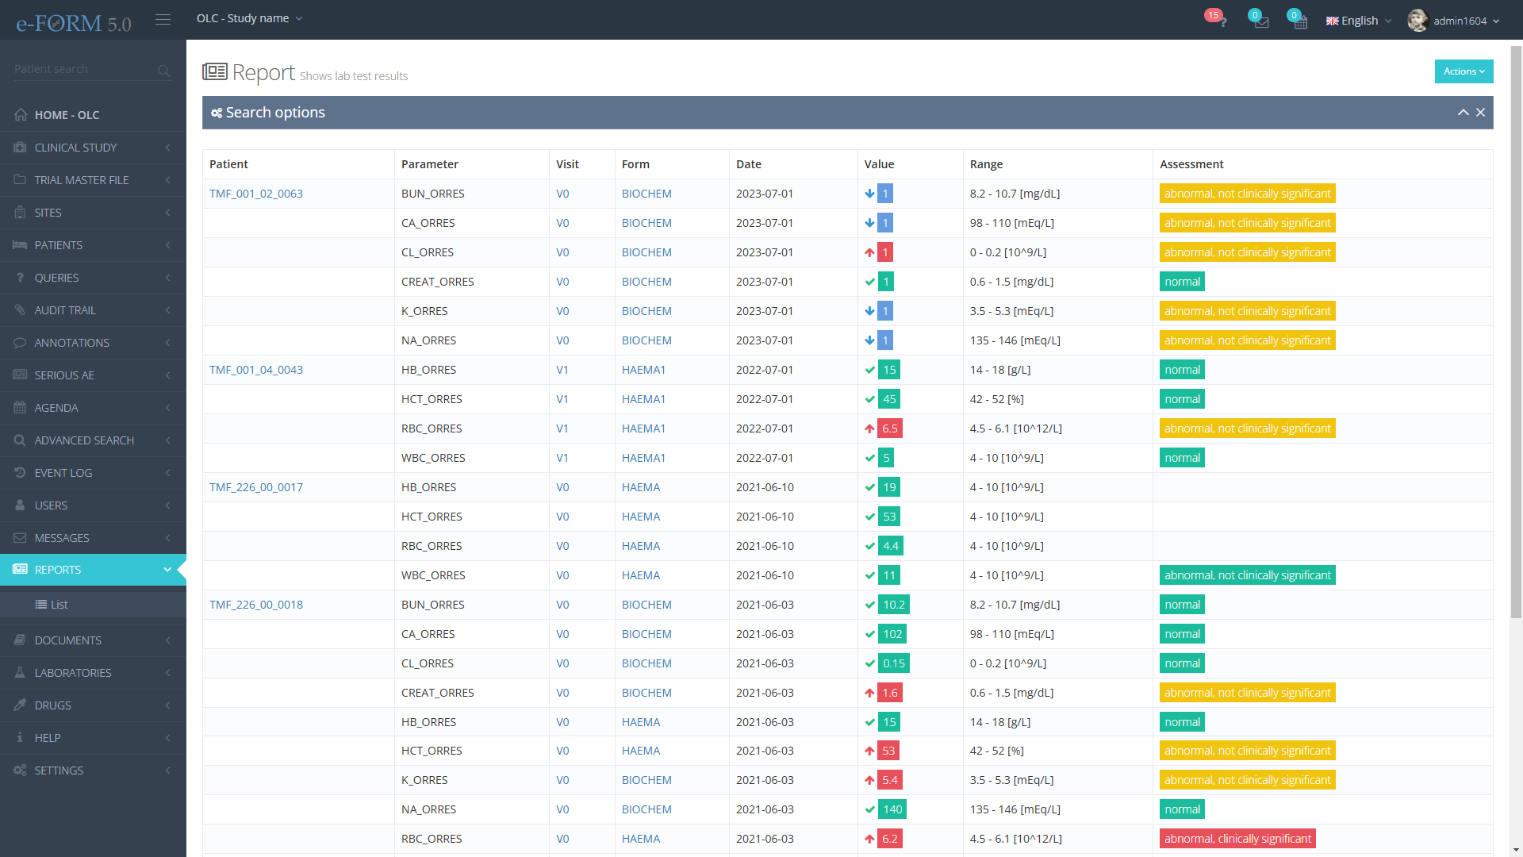Open the Actions dropdown button

[1464, 71]
